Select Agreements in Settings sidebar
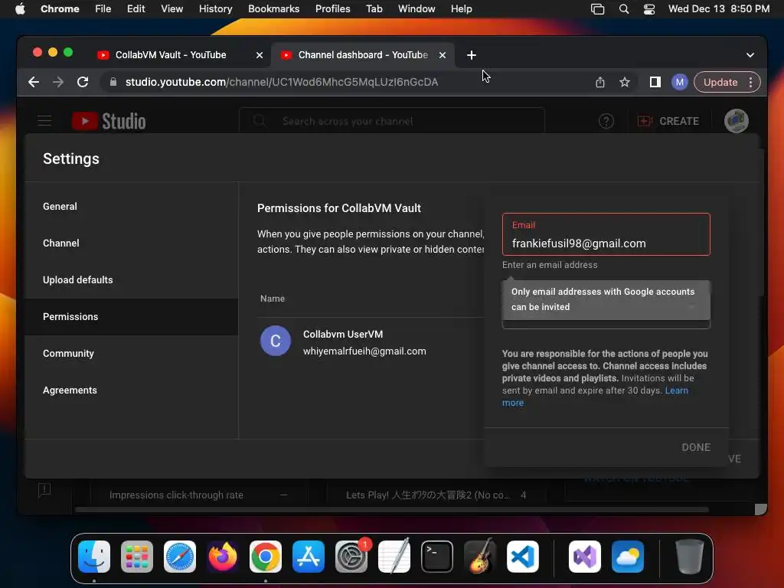 pos(131,390)
